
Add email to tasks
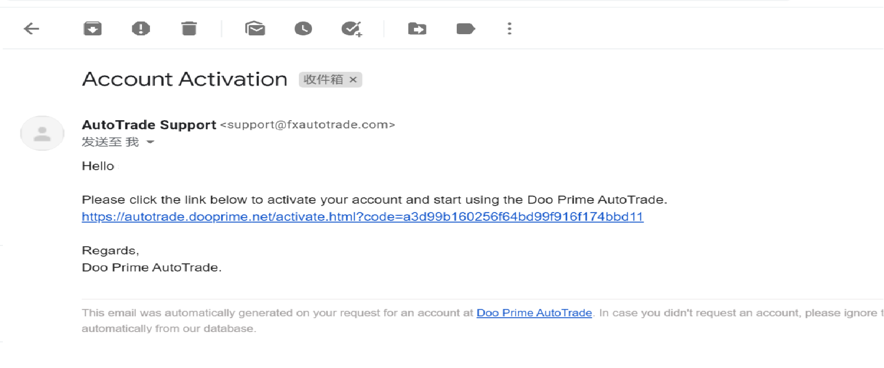[x=351, y=28]
